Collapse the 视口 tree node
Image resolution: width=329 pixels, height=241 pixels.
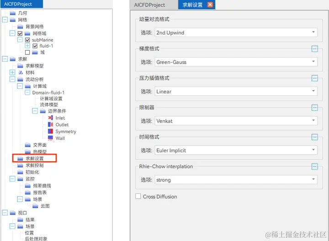5,213
